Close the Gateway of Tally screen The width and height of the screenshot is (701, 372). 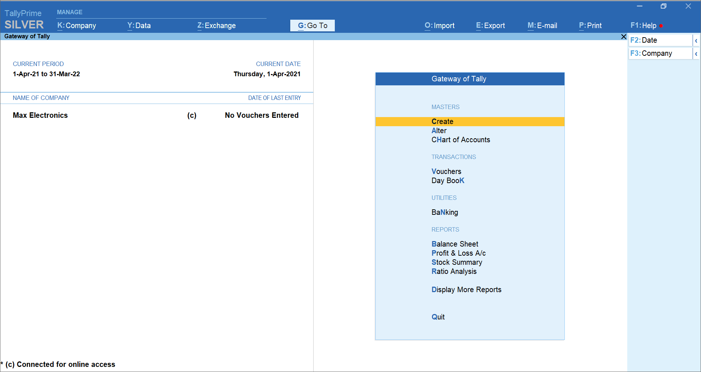624,37
